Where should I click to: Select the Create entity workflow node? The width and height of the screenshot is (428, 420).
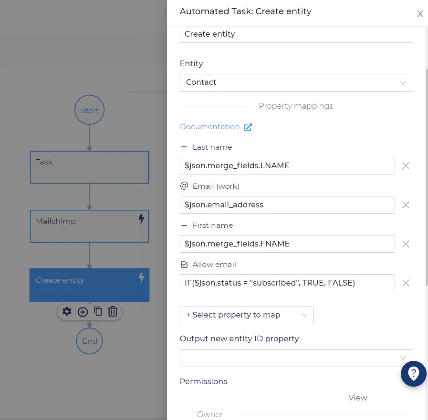coord(90,285)
